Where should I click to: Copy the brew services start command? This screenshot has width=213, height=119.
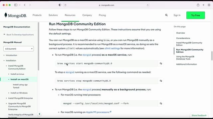pos(161,63)
